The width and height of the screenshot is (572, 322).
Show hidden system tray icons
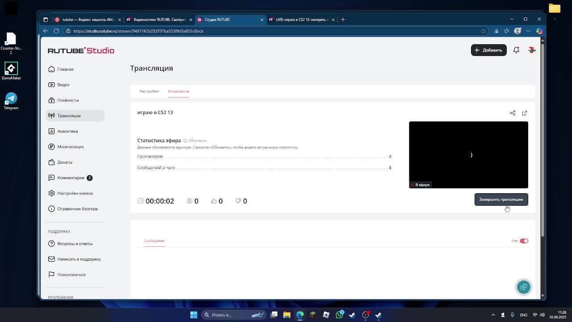pos(493,315)
